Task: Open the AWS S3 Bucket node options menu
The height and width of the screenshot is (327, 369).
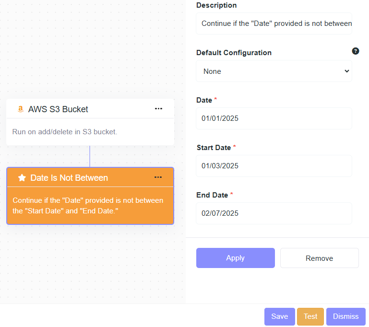Action: click(x=158, y=109)
